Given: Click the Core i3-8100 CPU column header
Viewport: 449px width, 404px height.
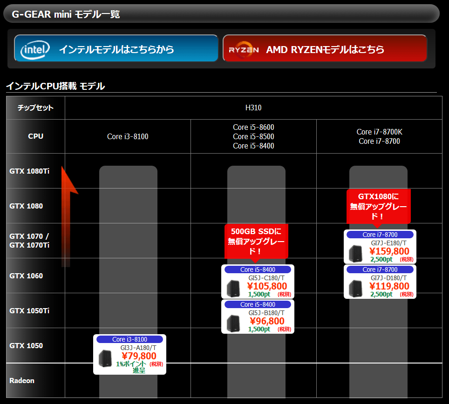Looking at the screenshot, I should (x=128, y=136).
